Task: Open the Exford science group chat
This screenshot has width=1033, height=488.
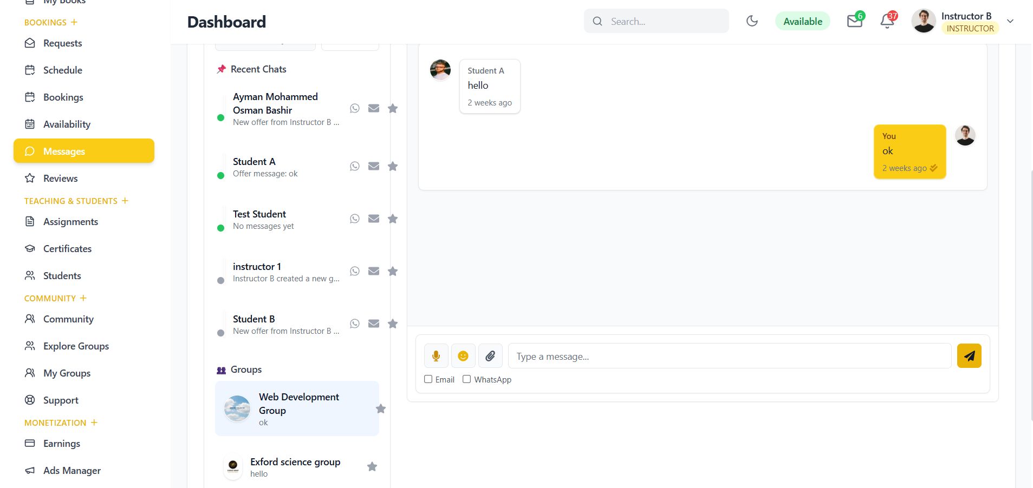Action: tap(295, 467)
